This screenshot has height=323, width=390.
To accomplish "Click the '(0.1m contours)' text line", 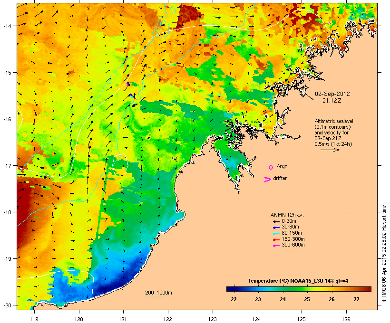I will [332, 127].
